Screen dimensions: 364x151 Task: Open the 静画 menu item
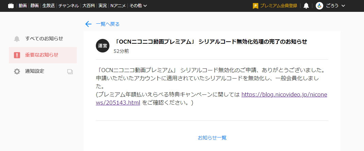point(35,6)
